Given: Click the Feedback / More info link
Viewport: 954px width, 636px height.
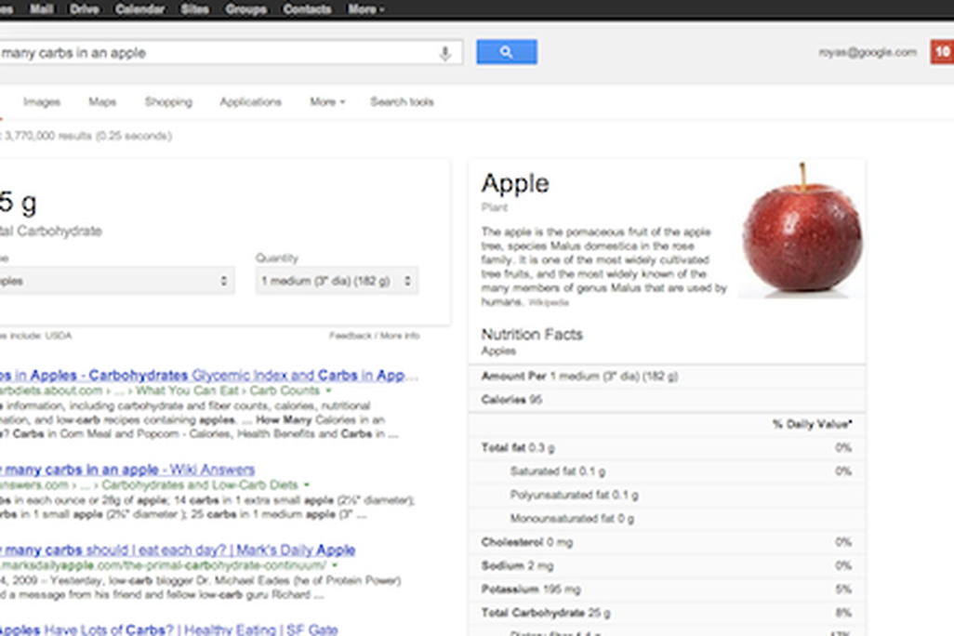Looking at the screenshot, I should click(x=374, y=336).
